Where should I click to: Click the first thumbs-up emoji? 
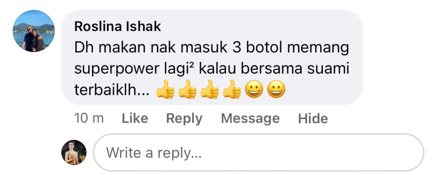[x=165, y=90]
